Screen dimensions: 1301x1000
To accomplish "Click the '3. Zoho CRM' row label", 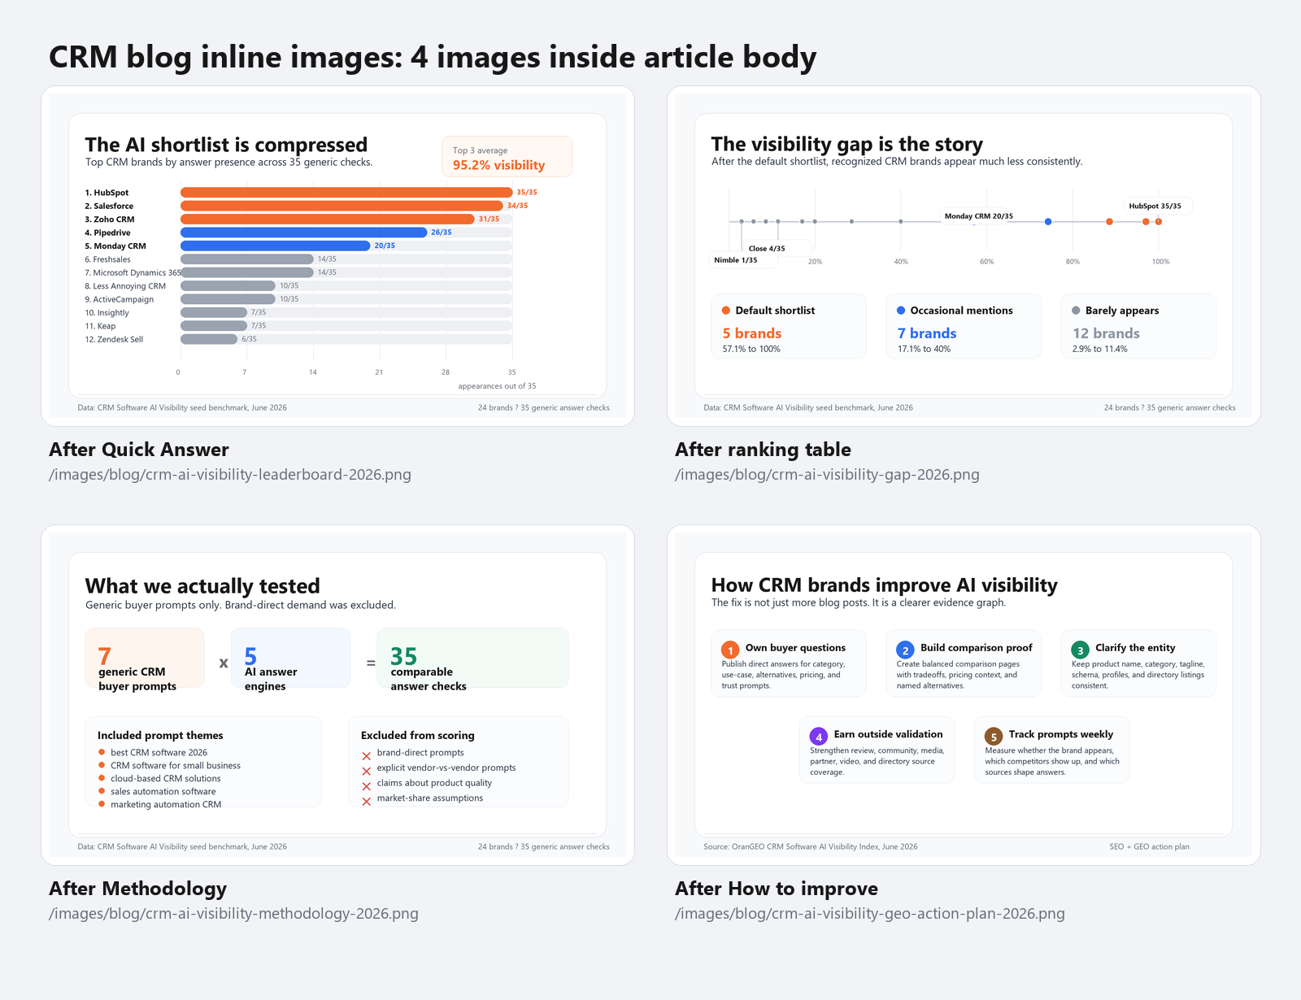I will [110, 220].
